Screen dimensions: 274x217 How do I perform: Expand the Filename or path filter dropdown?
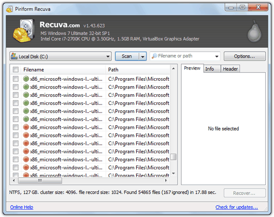(216, 56)
